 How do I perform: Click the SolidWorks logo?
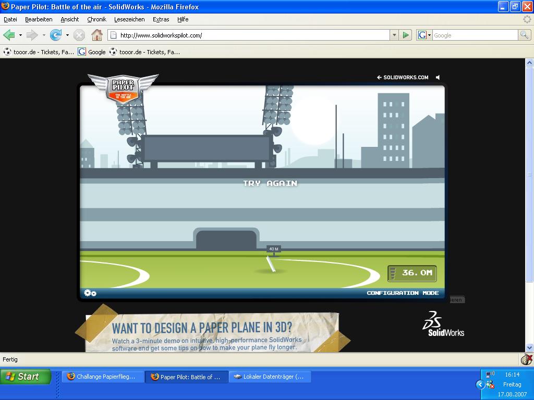point(443,324)
